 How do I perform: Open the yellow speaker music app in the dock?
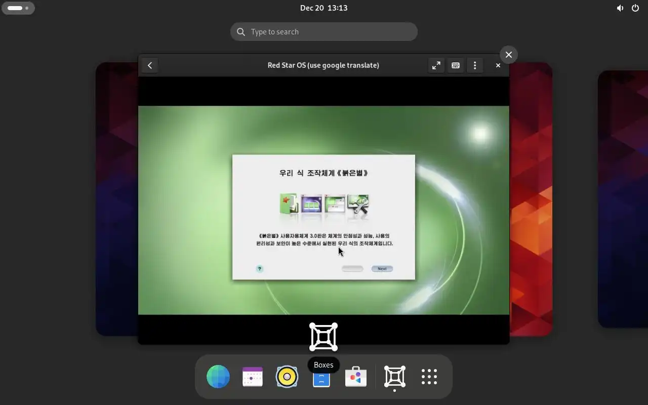tap(287, 377)
